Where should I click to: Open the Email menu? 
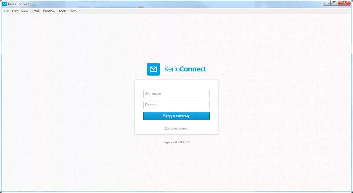tap(36, 11)
